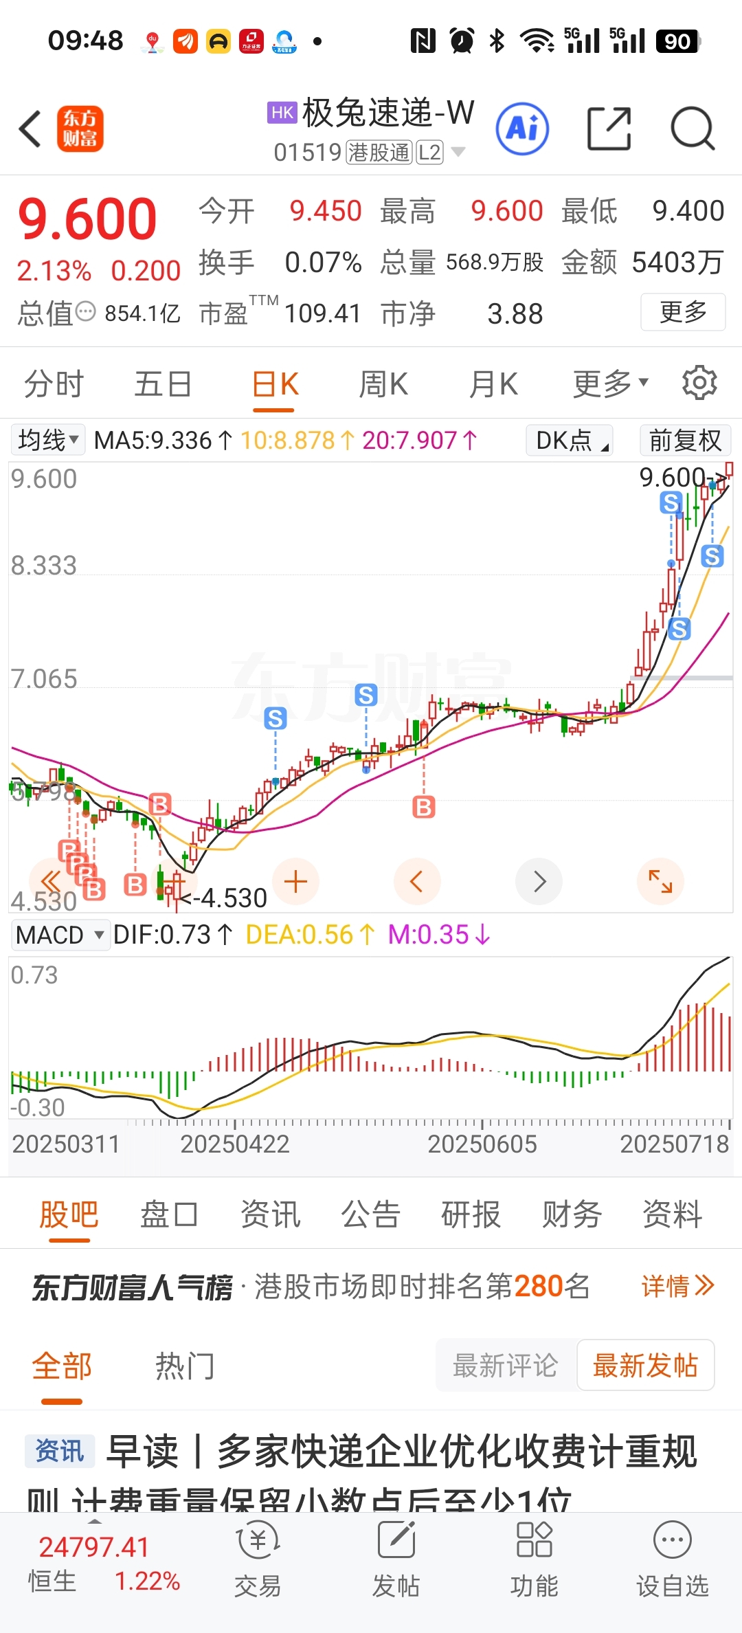Open the 股吧 tab
This screenshot has width=742, height=1633.
coord(69,1214)
